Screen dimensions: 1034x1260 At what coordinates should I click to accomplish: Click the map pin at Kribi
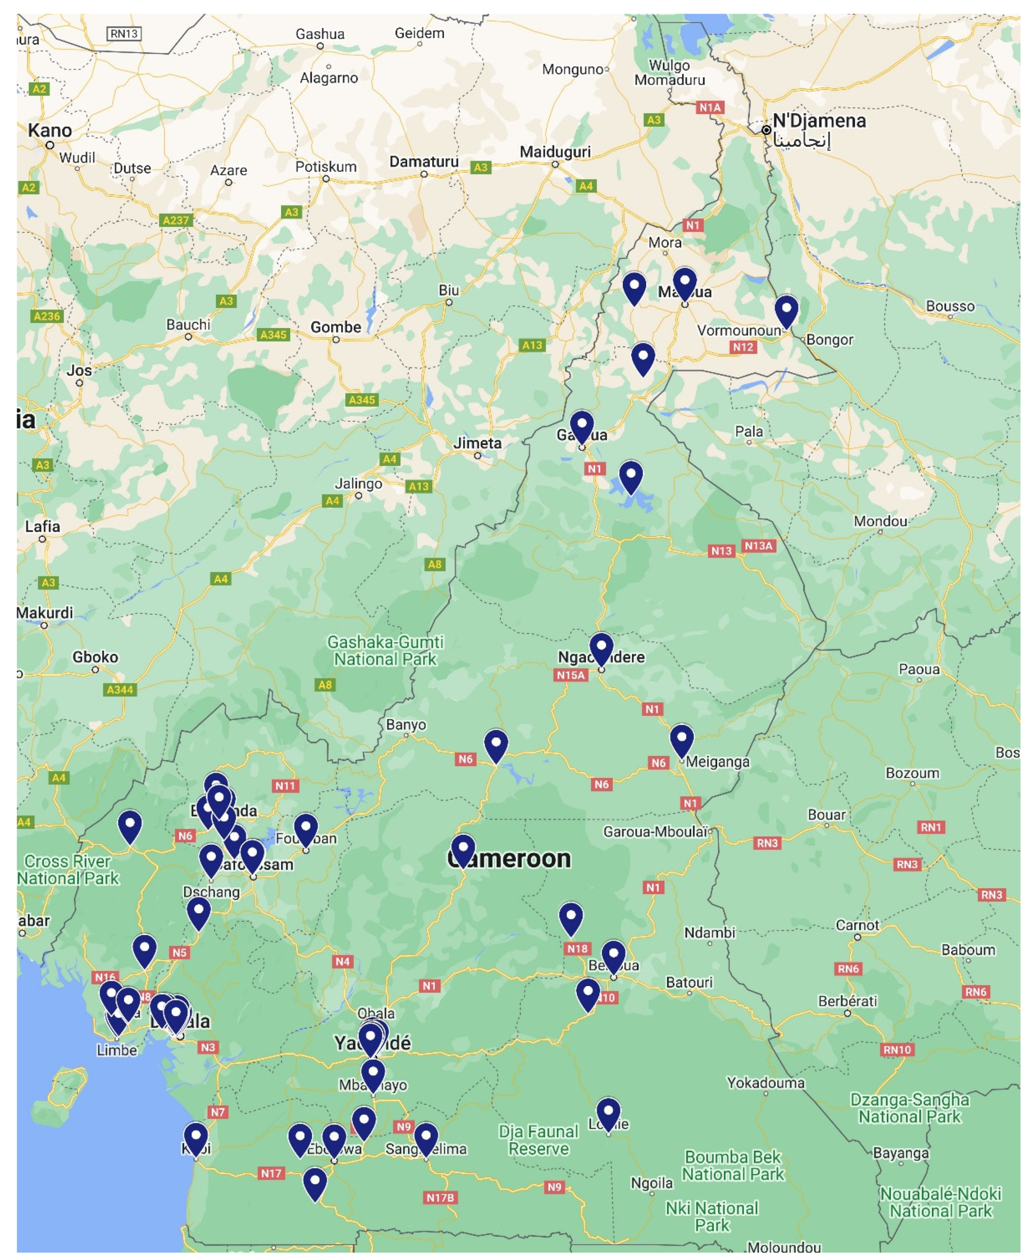pos(196,1137)
